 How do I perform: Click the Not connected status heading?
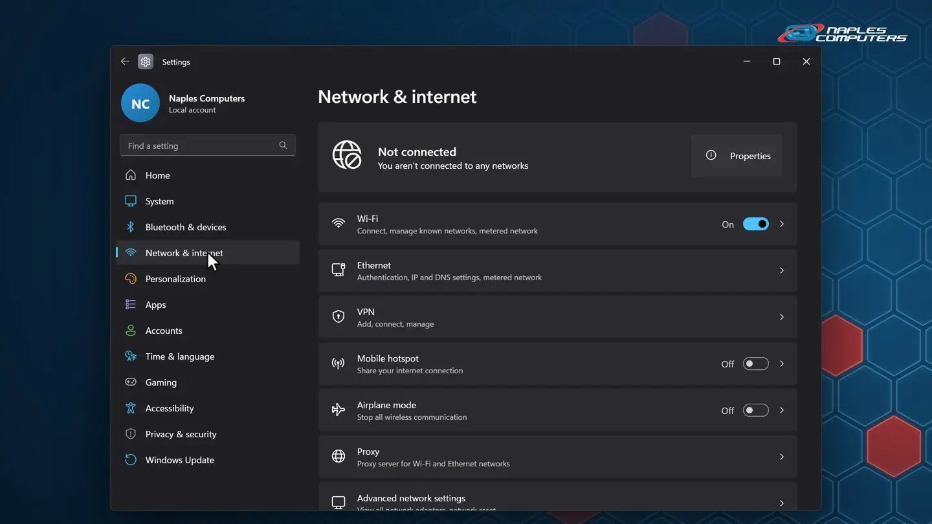point(417,152)
